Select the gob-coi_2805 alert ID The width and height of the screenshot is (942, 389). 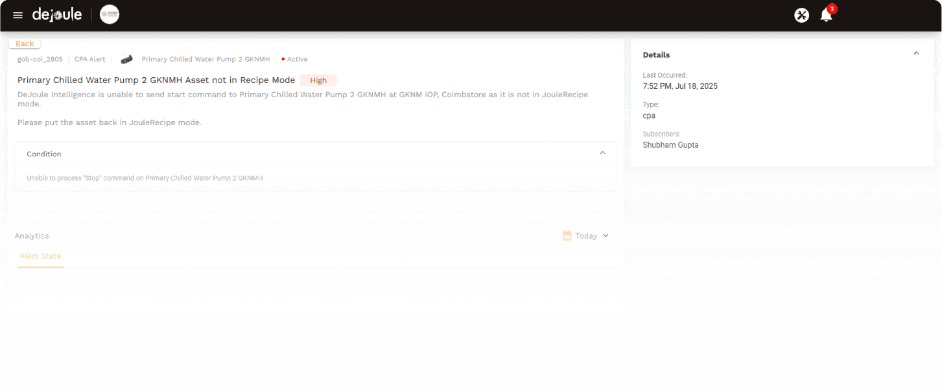[40, 59]
